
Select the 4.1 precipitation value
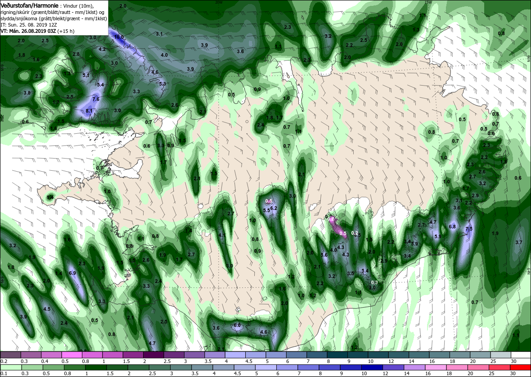click(x=222, y=235)
